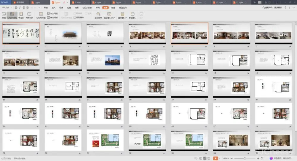
Task: Start slideshow with orange play button
Action: click(216, 158)
